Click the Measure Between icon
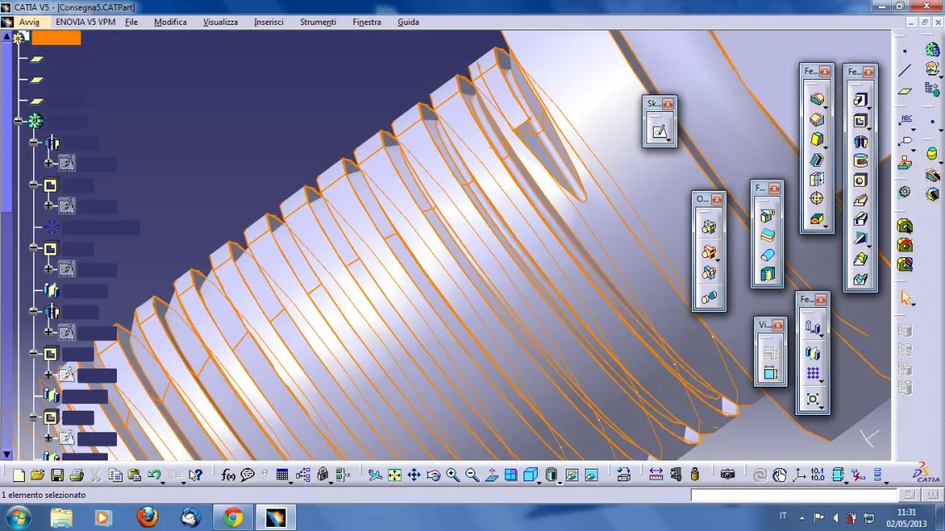This screenshot has width=945, height=531. pos(655,475)
